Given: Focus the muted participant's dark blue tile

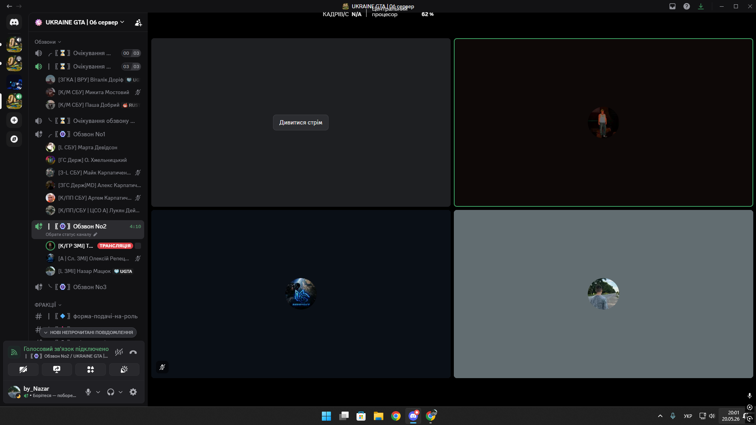Looking at the screenshot, I should (301, 294).
